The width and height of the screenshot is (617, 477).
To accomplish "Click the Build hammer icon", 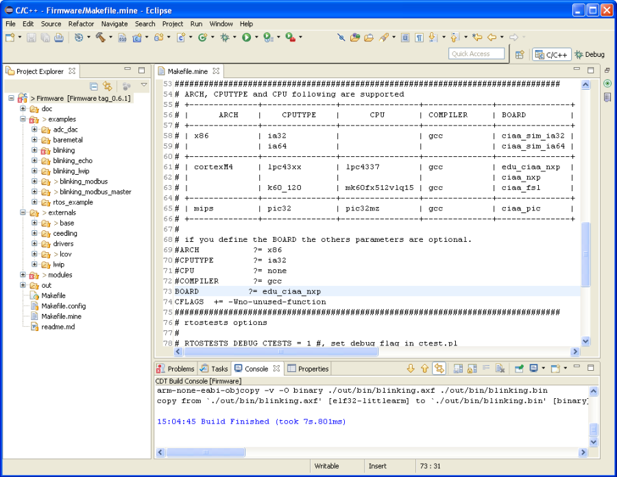I will click(100, 38).
